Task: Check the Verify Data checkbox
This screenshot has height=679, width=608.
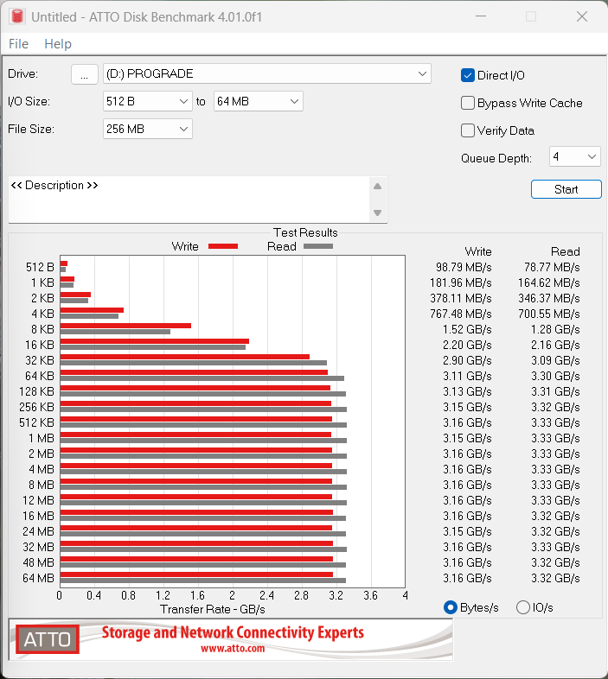Action: tap(468, 130)
